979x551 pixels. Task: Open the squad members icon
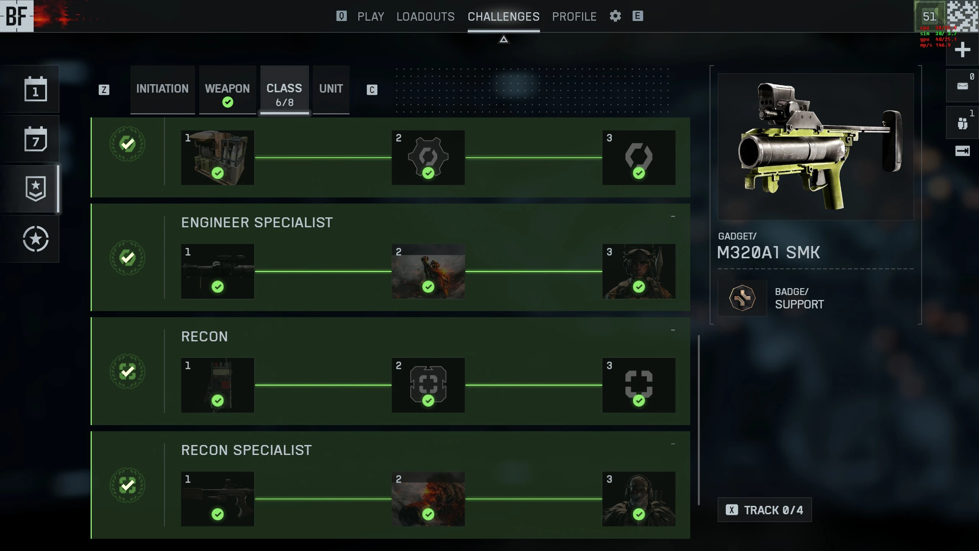(963, 123)
